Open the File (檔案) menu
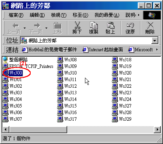The height and width of the screenshot is (144, 163). click(16, 15)
